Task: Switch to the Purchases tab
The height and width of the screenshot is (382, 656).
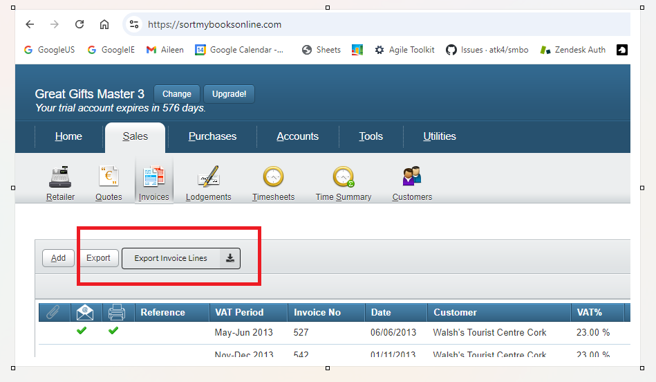Action: (x=212, y=136)
